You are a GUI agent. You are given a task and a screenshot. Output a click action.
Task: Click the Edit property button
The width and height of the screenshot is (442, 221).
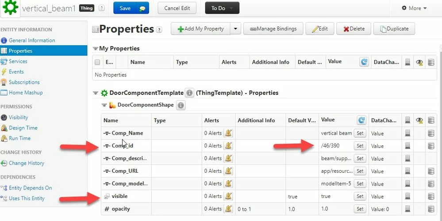[x=319, y=29]
